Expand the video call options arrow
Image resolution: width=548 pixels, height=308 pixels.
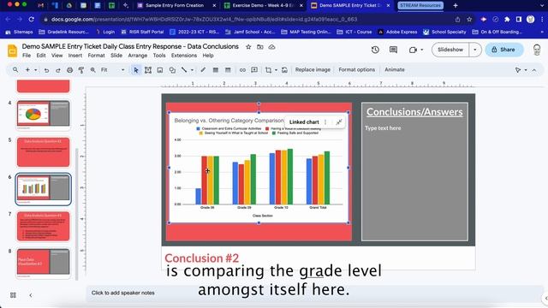[422, 50]
